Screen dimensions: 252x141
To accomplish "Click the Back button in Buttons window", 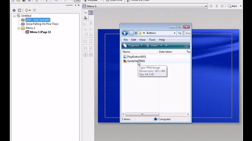I will (125, 33).
